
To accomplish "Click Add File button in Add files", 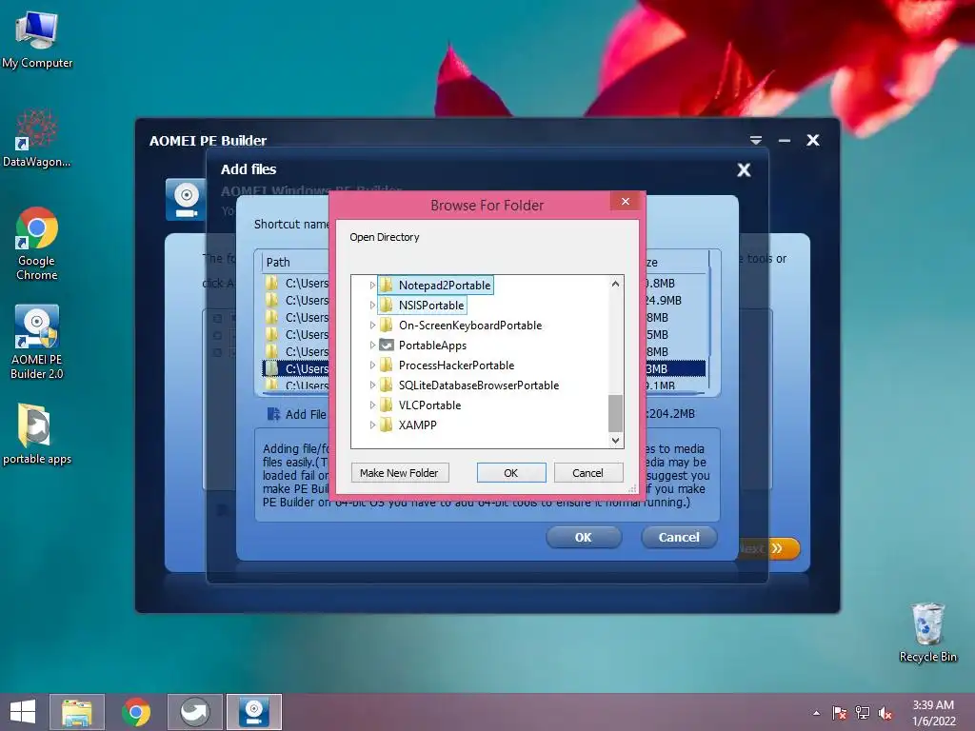I will [x=297, y=414].
